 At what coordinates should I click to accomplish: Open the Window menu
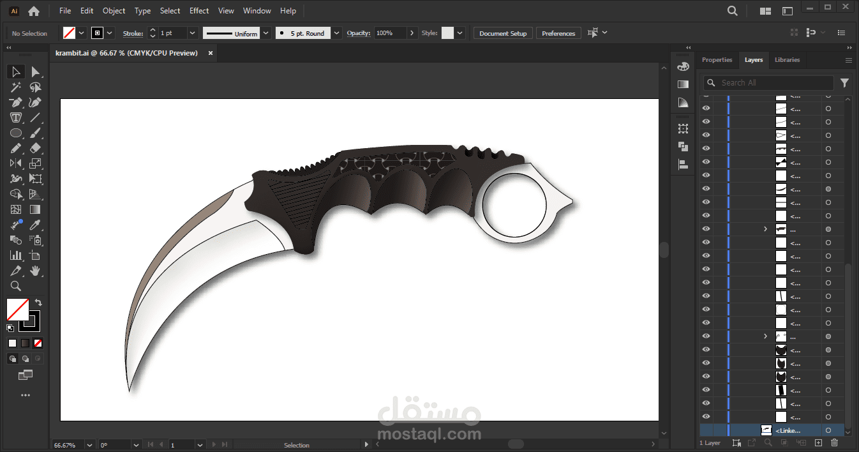(257, 11)
